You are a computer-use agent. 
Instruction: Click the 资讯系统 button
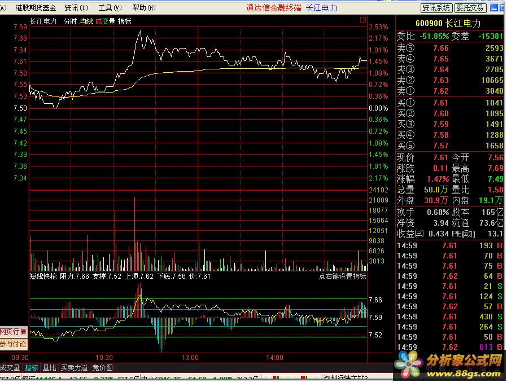(436, 8)
